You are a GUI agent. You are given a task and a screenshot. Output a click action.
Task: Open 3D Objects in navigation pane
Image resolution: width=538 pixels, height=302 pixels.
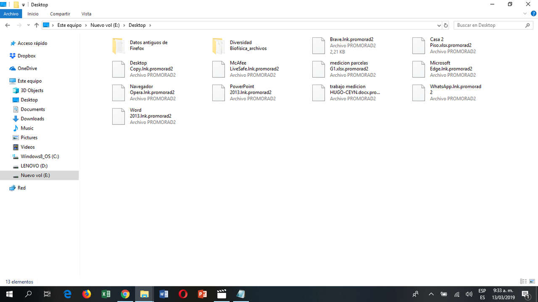pos(32,90)
